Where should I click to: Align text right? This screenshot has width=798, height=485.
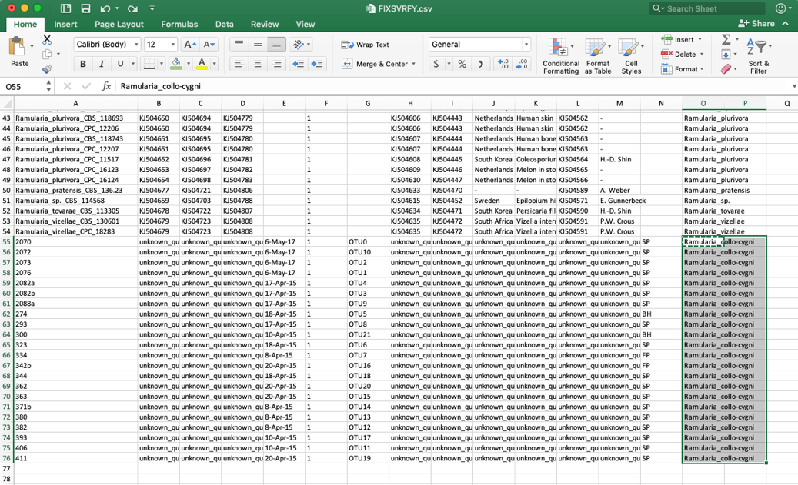(276, 64)
